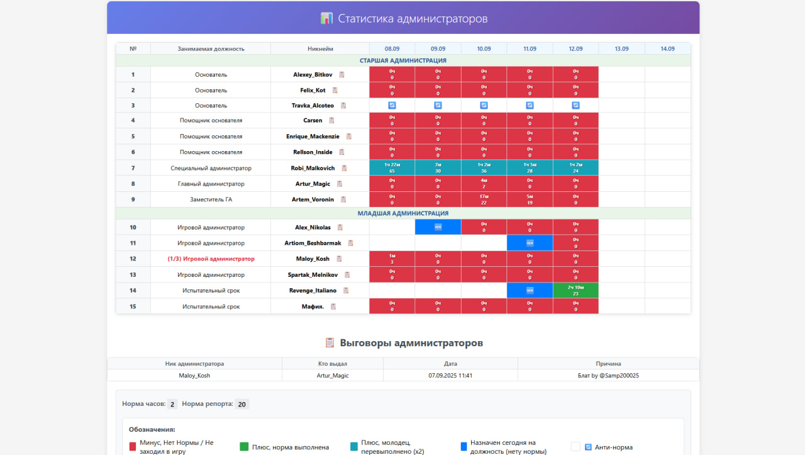
Task: Click the chart icon in the page header
Action: 326,18
